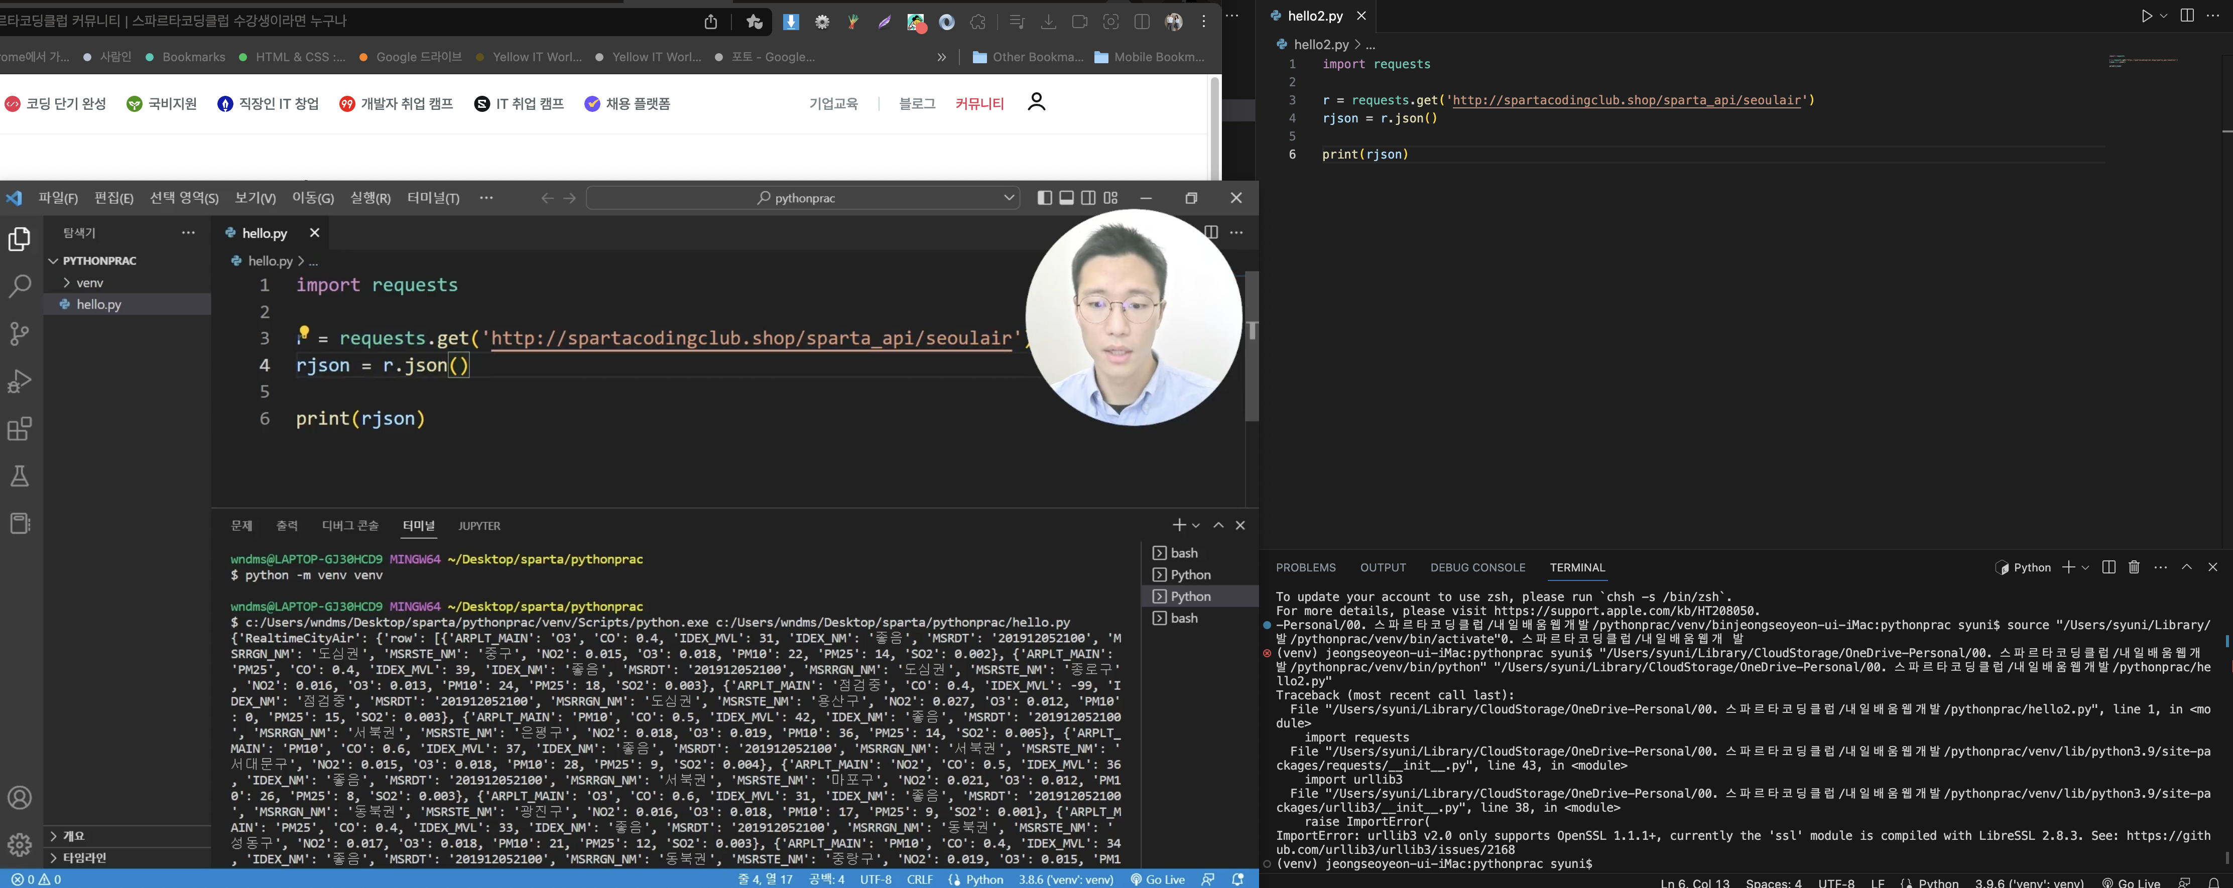Click Go Live in the Korean VS Code status bar
Viewport: 2233px width, 888px height.
pos(1157,879)
